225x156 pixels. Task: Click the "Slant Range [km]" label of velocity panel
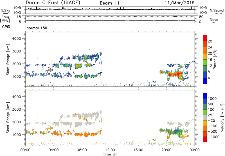click(x=8, y=118)
